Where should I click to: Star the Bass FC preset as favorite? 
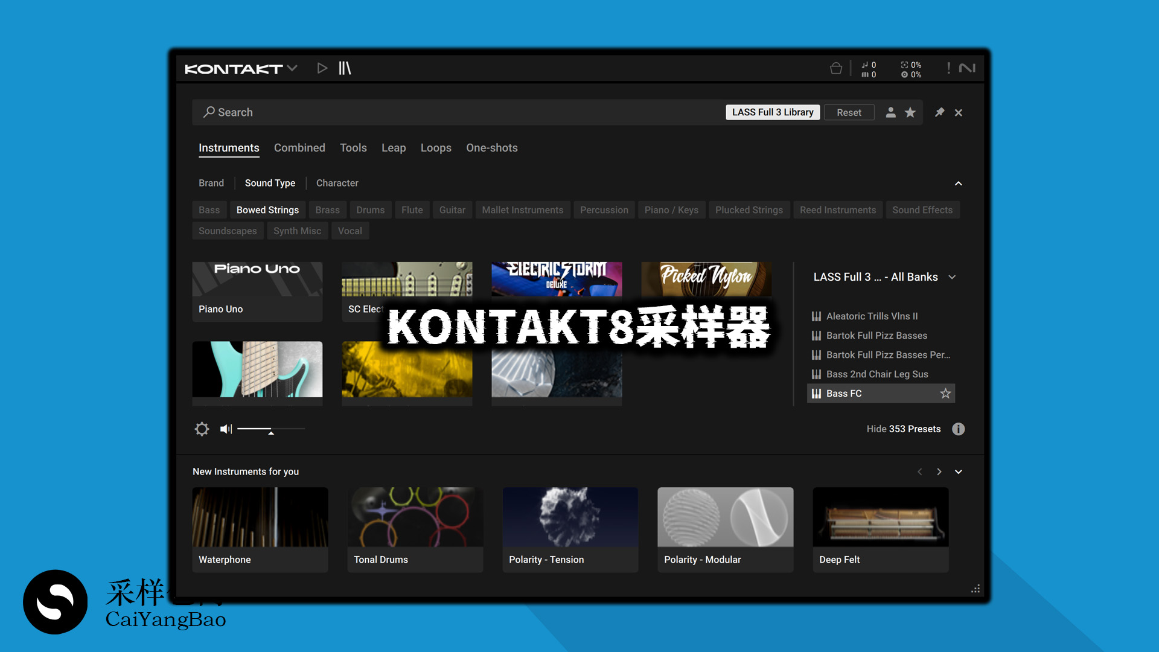(x=945, y=393)
